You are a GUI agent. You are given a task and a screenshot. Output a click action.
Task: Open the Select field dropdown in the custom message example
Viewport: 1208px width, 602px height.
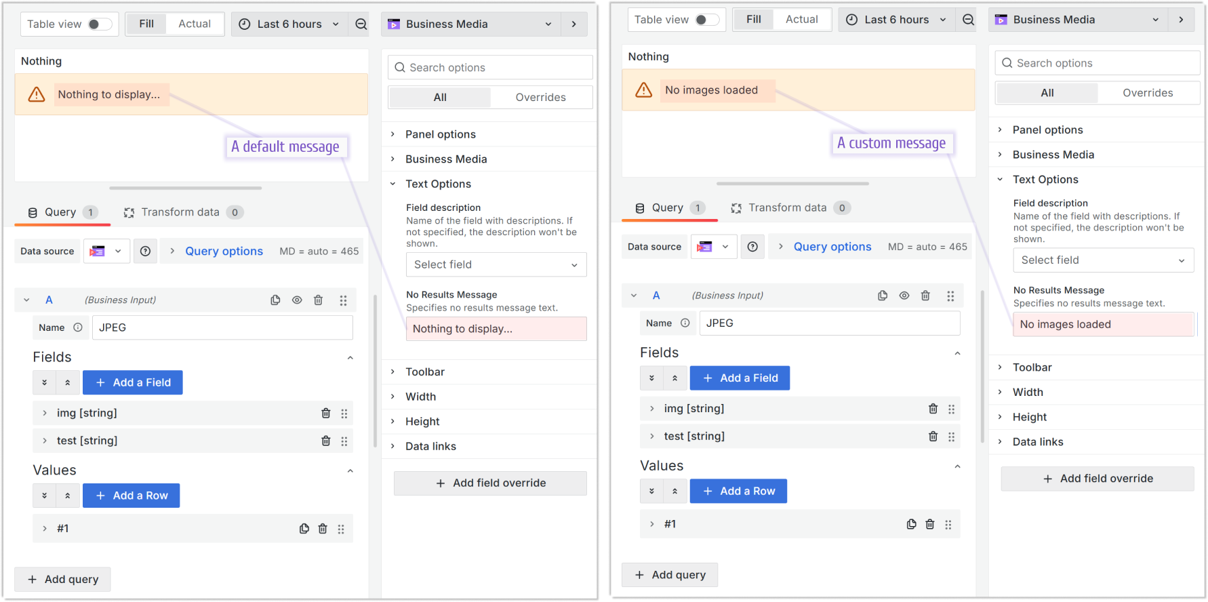coord(1103,260)
